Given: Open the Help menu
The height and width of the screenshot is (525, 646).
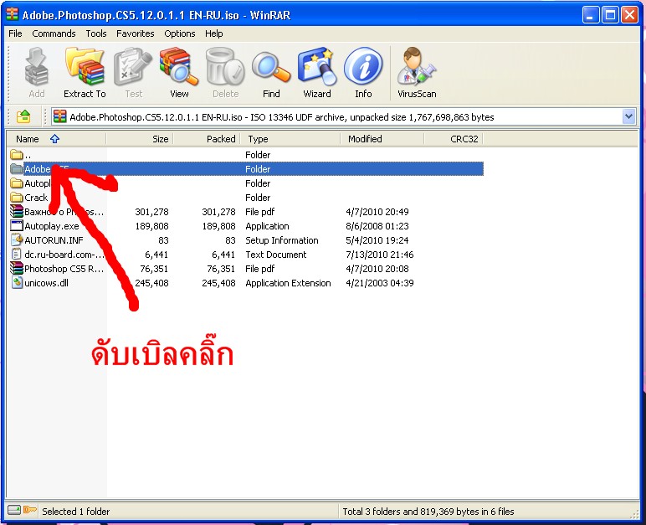Looking at the screenshot, I should click(x=214, y=33).
